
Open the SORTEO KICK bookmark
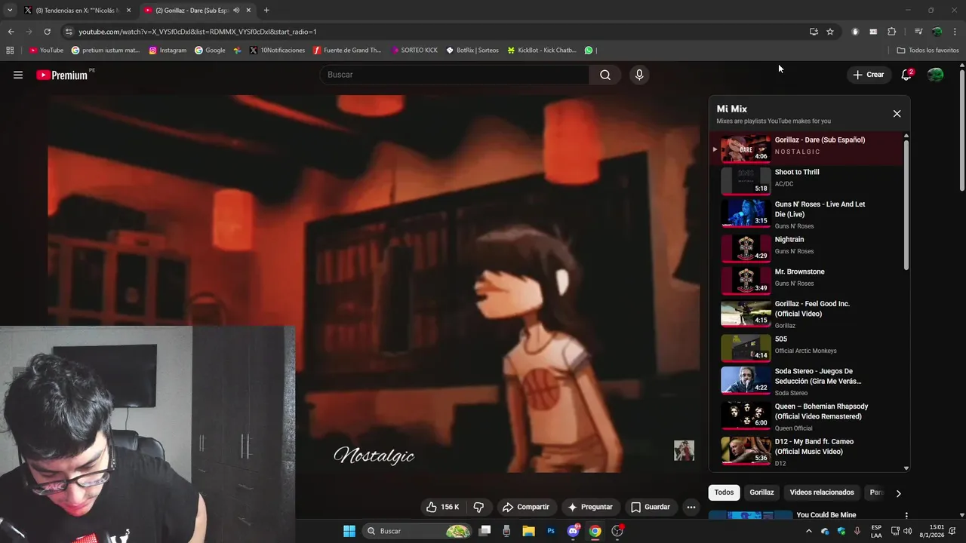pos(414,51)
